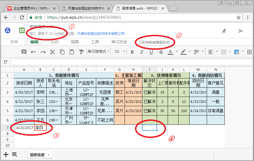This screenshot has height=161, width=254.
Task: Toggle italic formatting
Action: click(142, 52)
